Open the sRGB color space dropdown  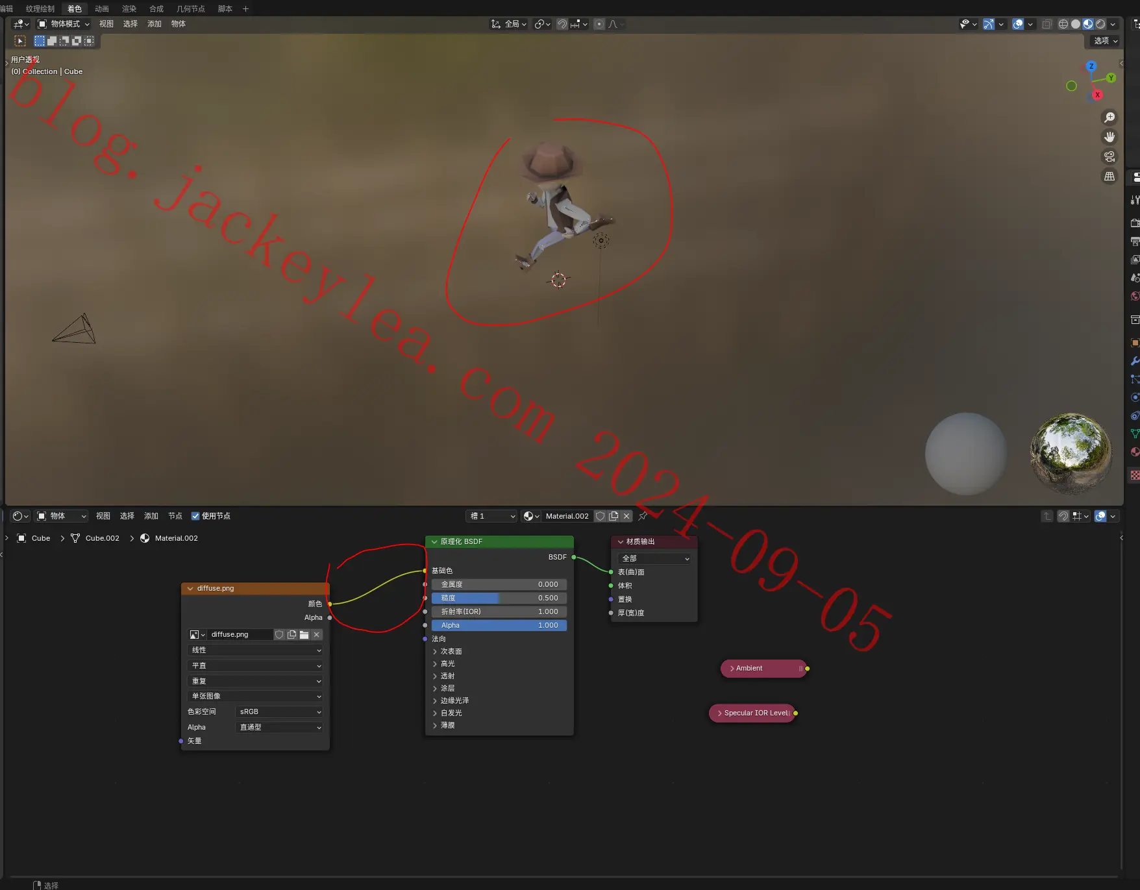point(279,711)
